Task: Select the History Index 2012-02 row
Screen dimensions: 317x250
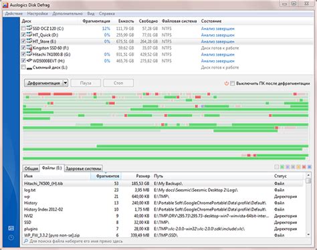Action: 163,209
